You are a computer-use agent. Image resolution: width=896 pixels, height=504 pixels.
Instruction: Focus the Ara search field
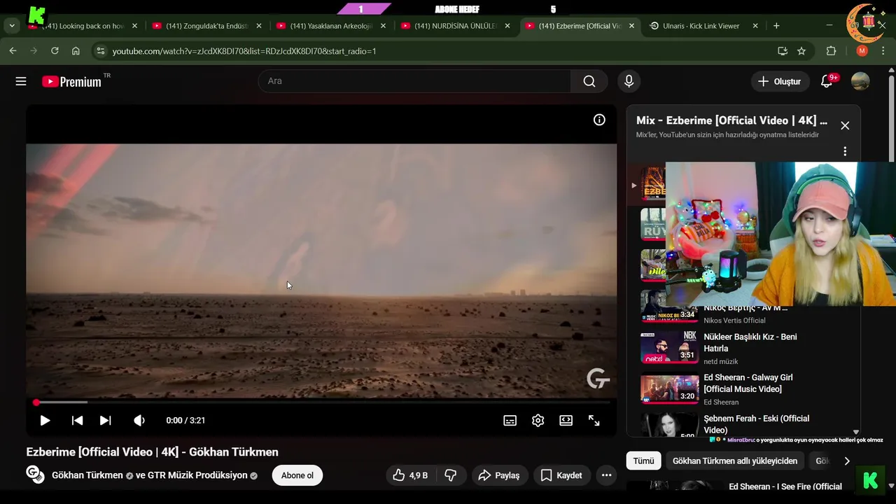(414, 81)
